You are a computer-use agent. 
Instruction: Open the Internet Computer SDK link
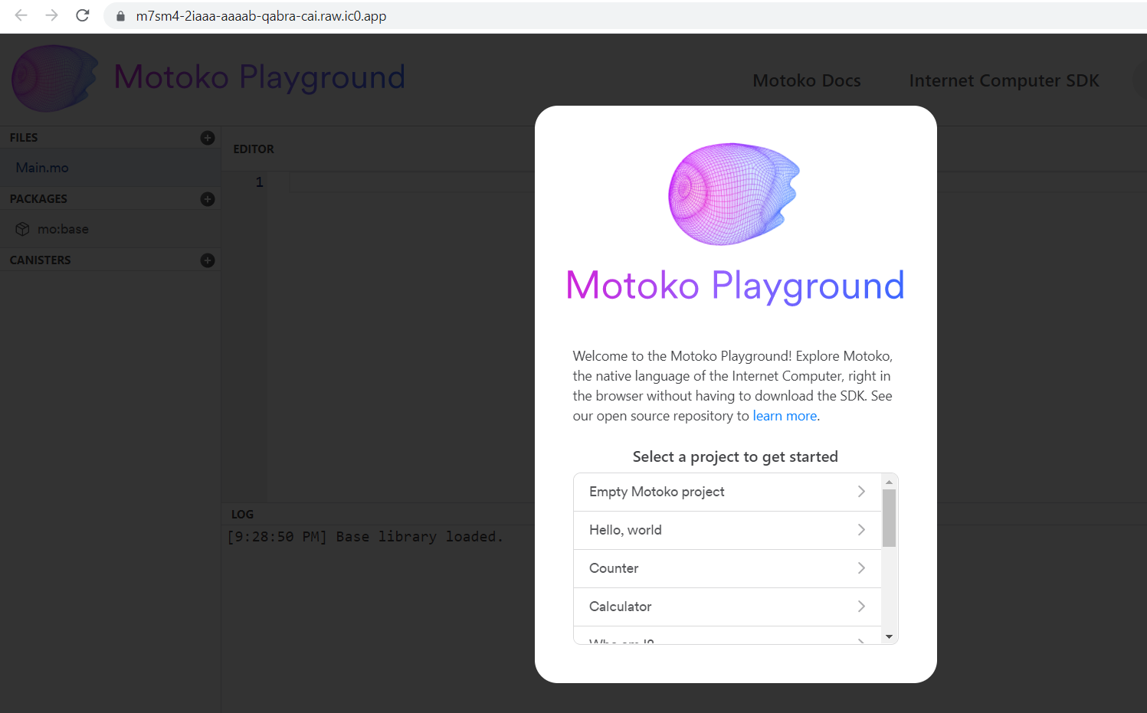[x=1004, y=80]
